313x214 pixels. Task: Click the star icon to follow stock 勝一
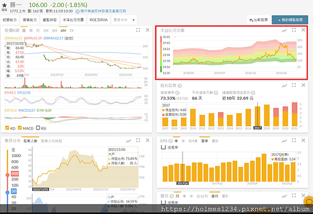[x=4, y=5]
